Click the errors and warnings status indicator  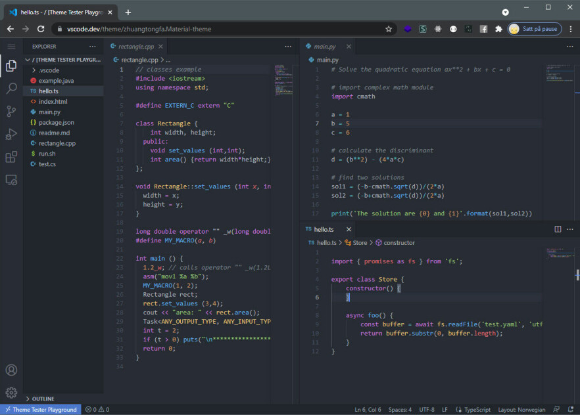(x=97, y=410)
